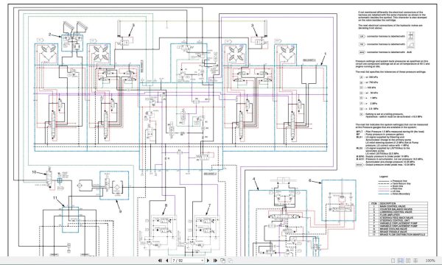The width and height of the screenshot is (442, 265).
Task: Switch to single page view
Action: (x=393, y=261)
